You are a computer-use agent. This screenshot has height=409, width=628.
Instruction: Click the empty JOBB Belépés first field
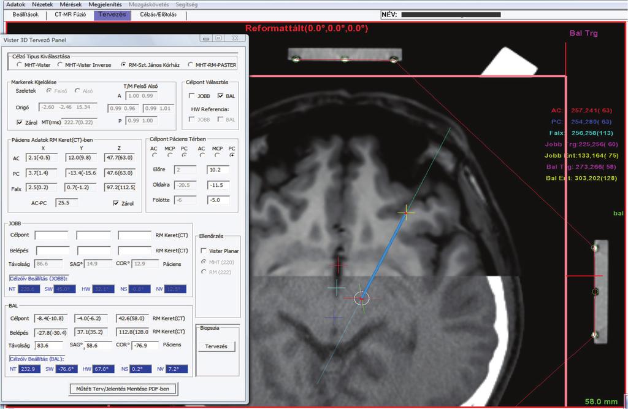click(x=52, y=251)
